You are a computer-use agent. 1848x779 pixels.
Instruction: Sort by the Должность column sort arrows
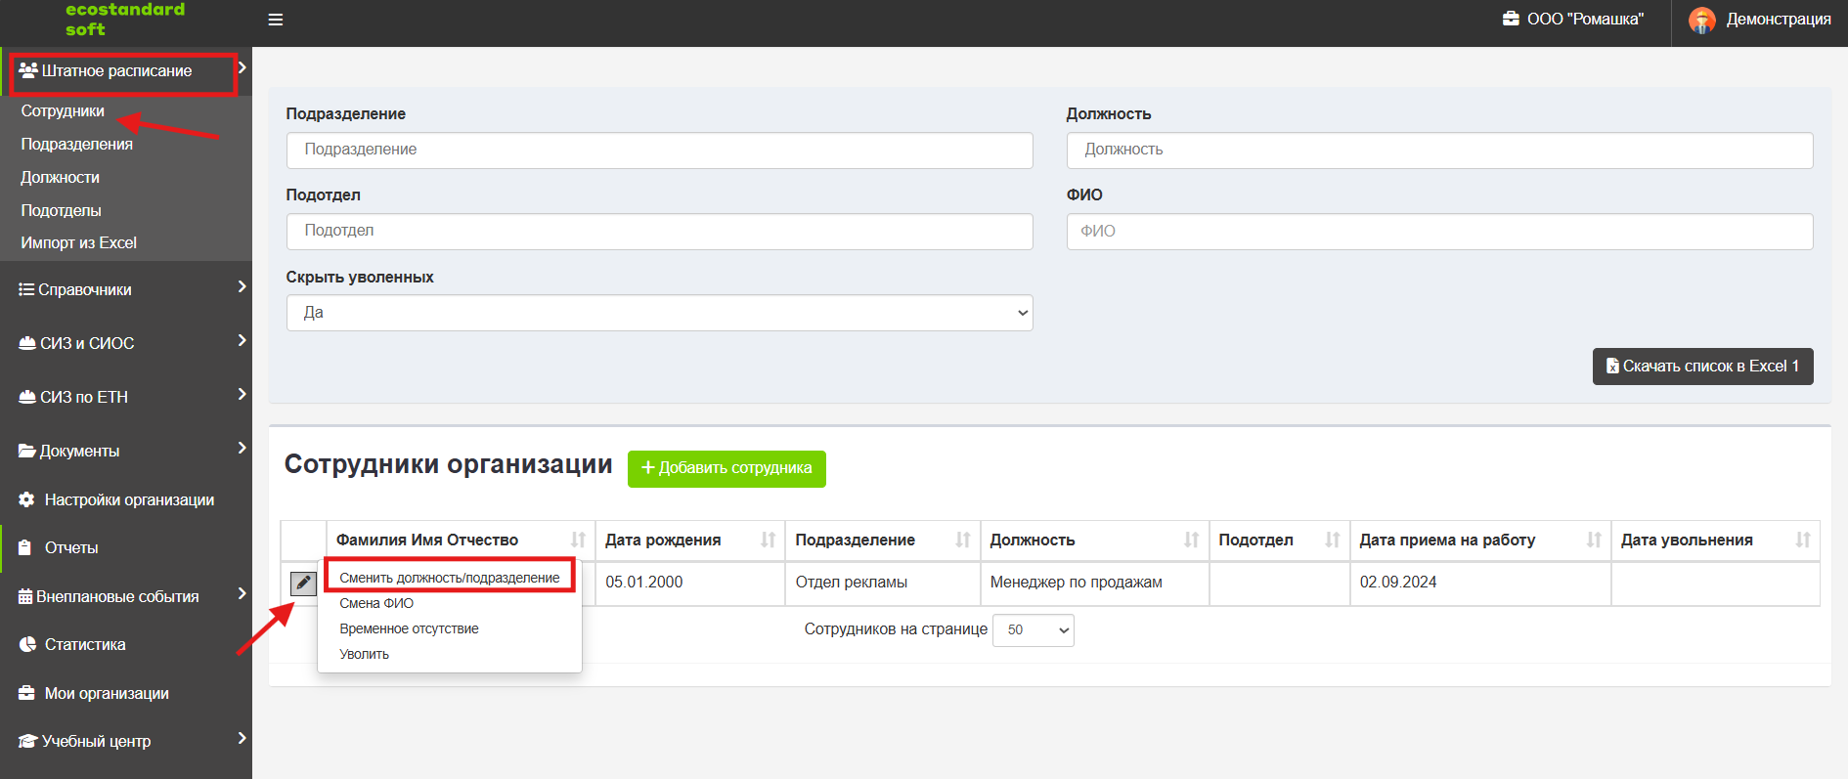pos(1191,540)
